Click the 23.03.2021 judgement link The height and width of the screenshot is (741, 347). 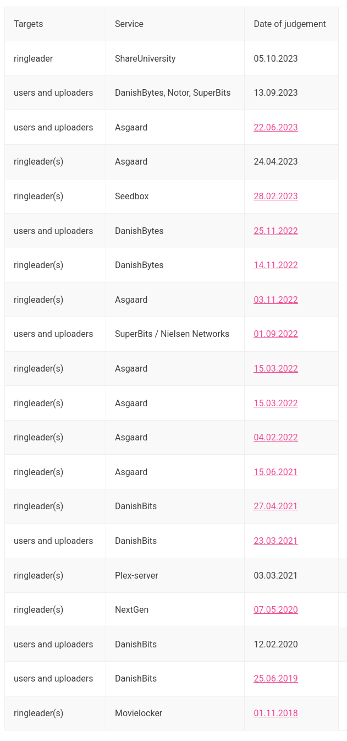(276, 541)
